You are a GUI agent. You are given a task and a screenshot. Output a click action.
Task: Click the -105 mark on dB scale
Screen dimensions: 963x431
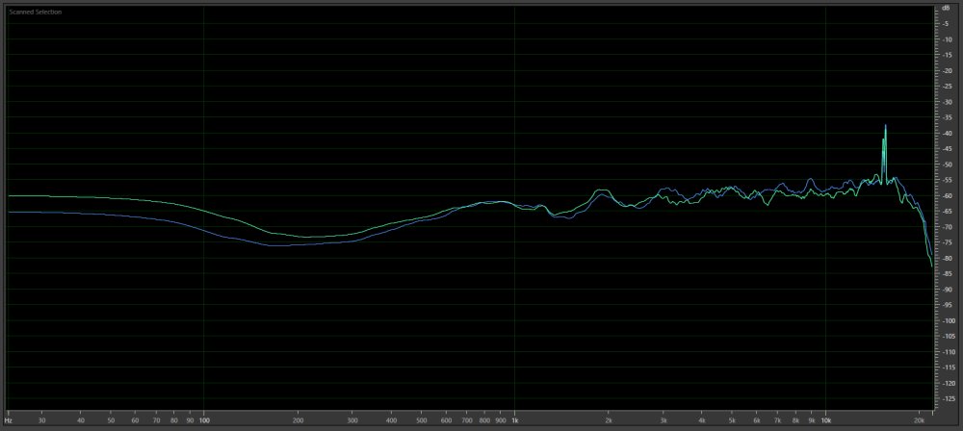point(949,337)
